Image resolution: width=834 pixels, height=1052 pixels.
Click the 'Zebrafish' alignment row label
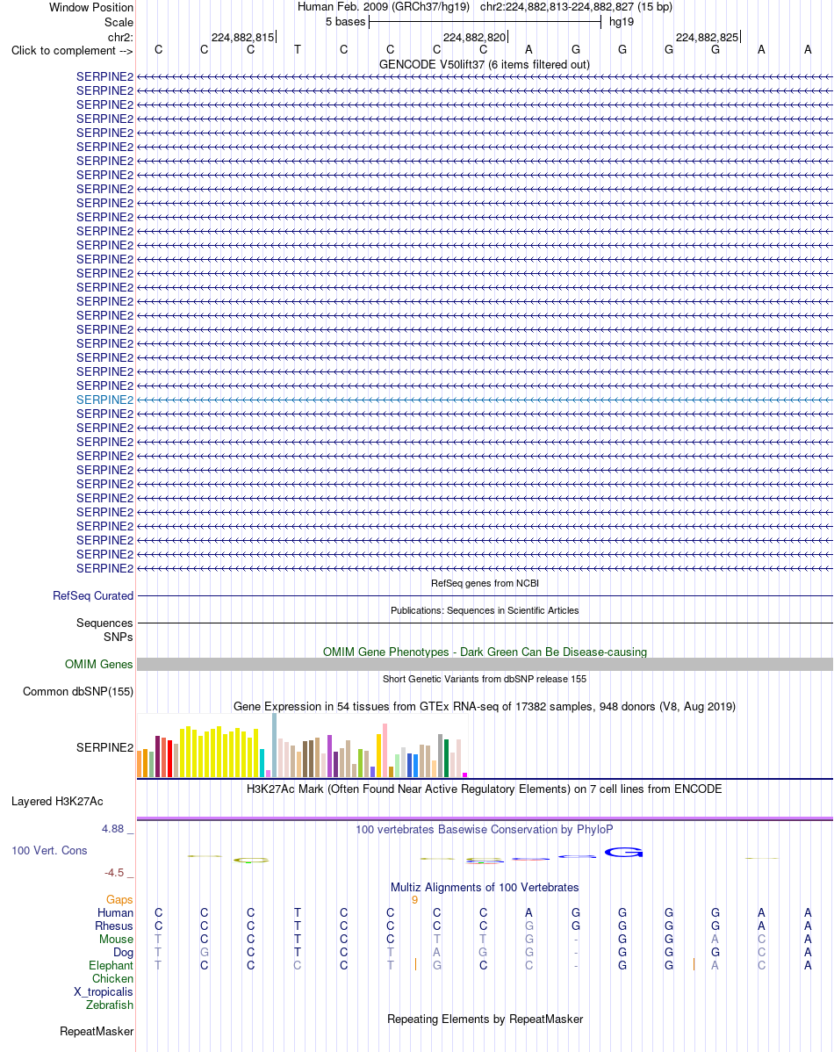tap(110, 1005)
